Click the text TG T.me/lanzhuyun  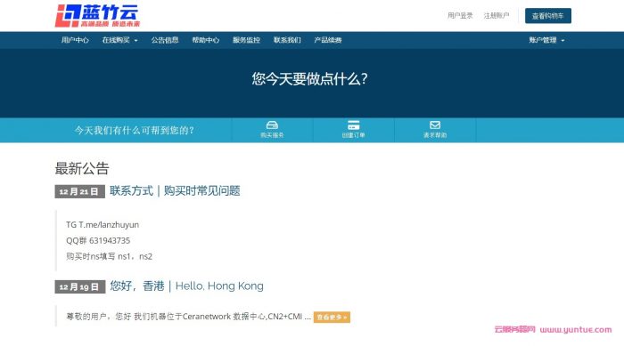[x=103, y=225]
